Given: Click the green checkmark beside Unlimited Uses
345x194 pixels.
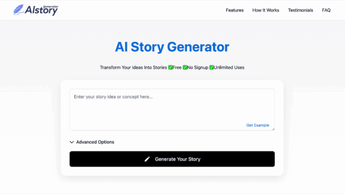Looking at the screenshot, I should (x=211, y=67).
